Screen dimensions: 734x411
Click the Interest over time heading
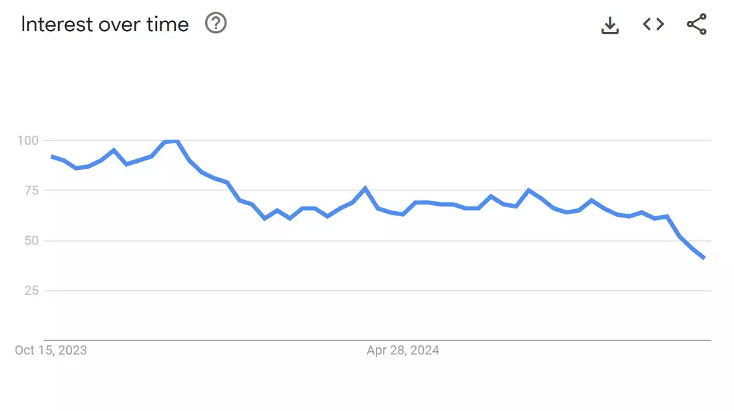pos(104,24)
